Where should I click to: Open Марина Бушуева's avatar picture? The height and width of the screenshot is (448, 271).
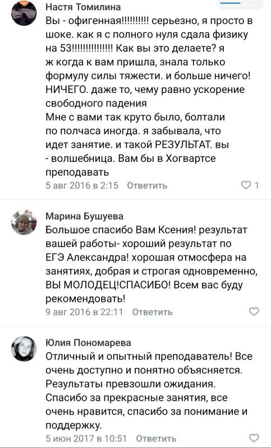coord(24,222)
